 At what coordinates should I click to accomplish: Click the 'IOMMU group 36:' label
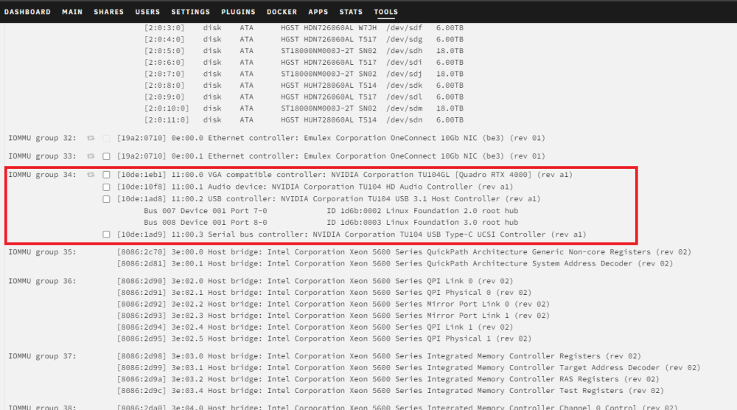pyautogui.click(x=42, y=281)
